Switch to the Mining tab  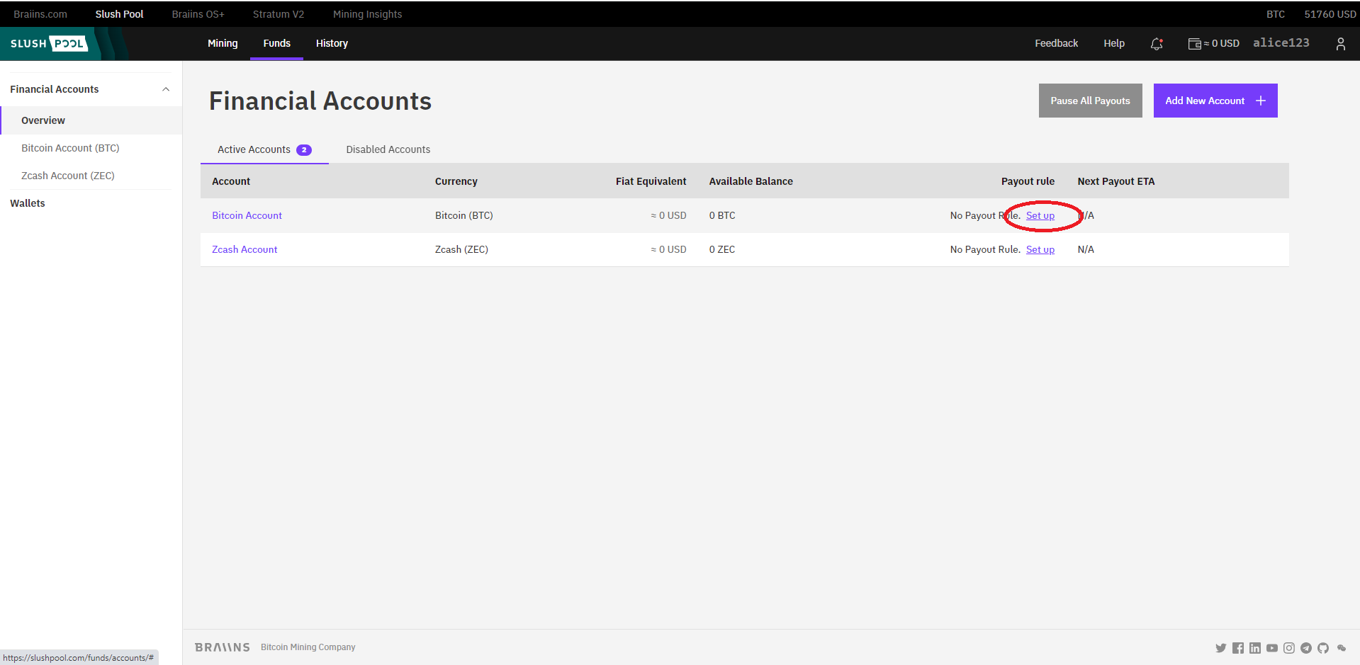(x=223, y=43)
